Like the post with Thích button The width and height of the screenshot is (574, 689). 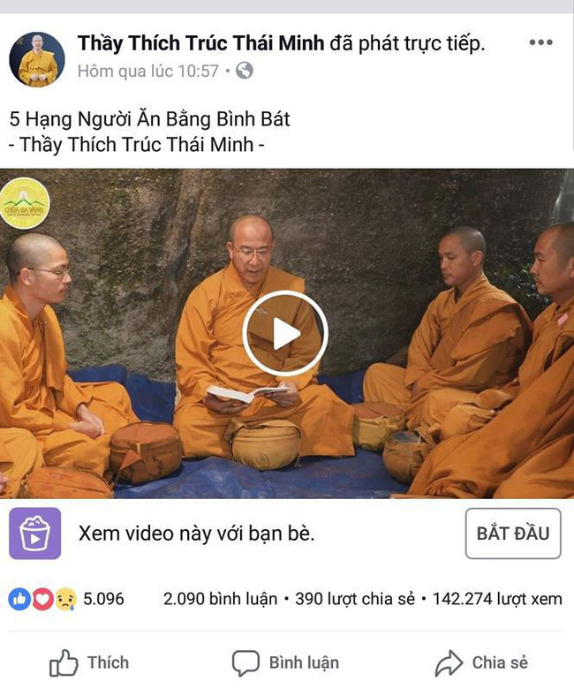click(89, 662)
